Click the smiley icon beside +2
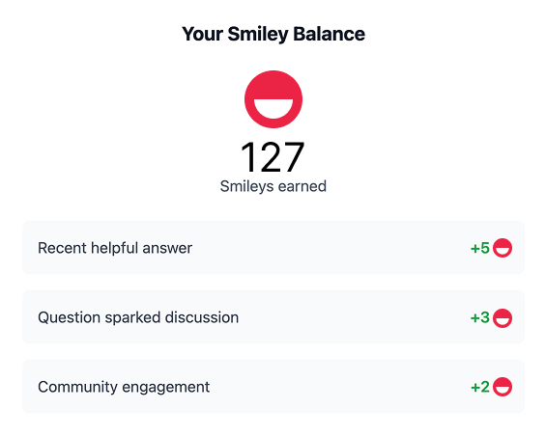Screen dimensions: 546x436 coord(503,387)
